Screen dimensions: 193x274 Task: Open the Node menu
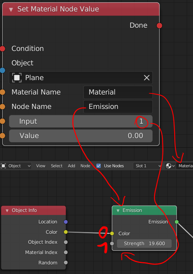[85, 166]
